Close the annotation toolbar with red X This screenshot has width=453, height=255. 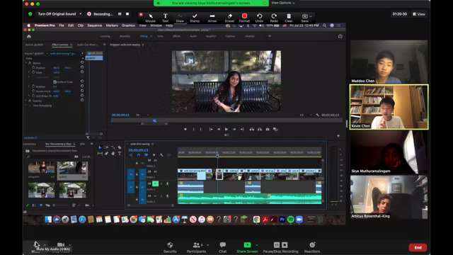pyautogui.click(x=141, y=14)
